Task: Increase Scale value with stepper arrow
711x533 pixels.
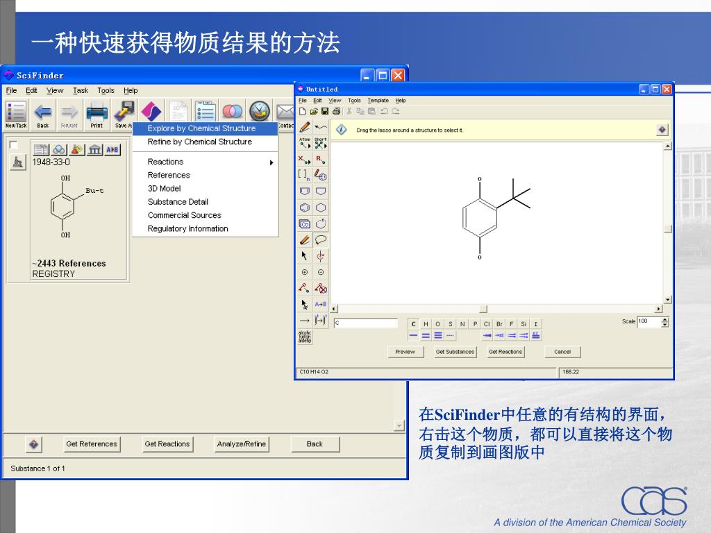Action: [664, 319]
